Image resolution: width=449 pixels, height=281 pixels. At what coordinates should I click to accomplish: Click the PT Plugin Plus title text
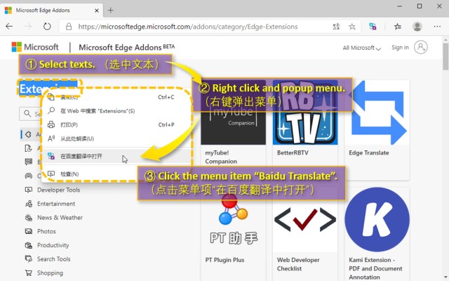[x=224, y=260]
